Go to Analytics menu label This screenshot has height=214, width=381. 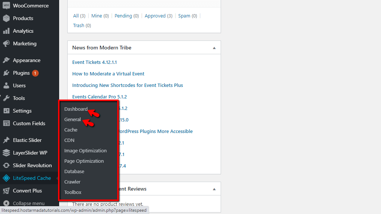tap(23, 31)
